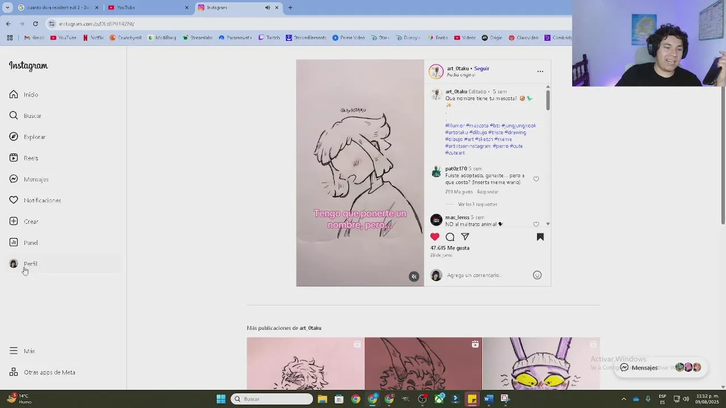Open Prime Video bookmark
The image size is (726, 408).
click(x=348, y=38)
